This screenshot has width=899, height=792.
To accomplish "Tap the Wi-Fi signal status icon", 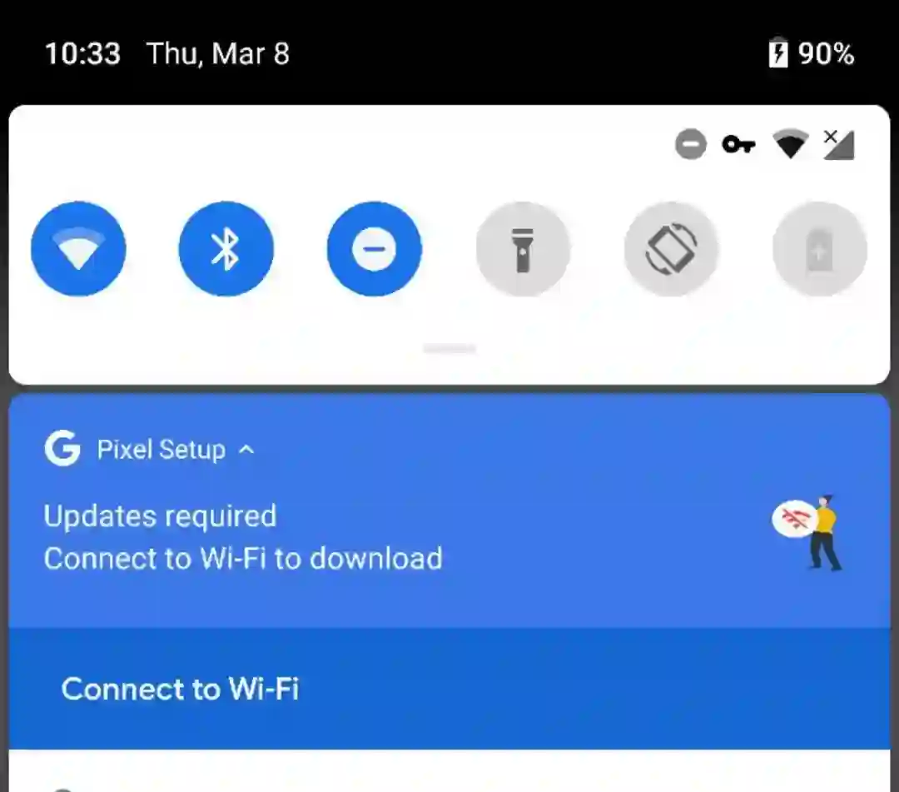I will coord(791,143).
